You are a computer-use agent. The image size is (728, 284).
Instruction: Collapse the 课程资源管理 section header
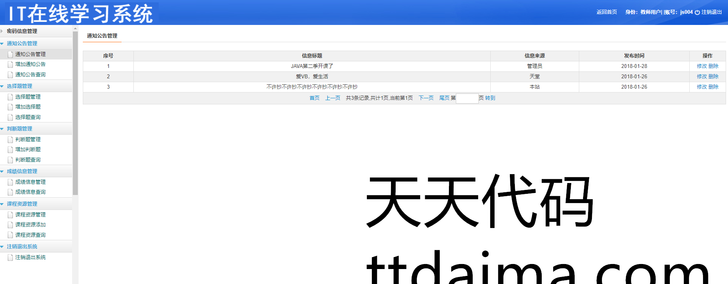22,204
